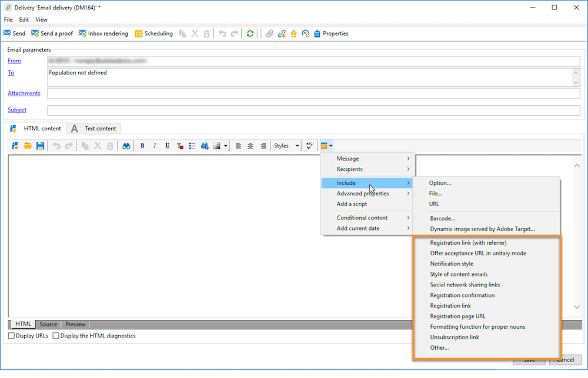Click the tracked link chain icon

281,33
